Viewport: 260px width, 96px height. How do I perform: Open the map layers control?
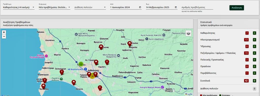pyautogui.click(x=188, y=33)
